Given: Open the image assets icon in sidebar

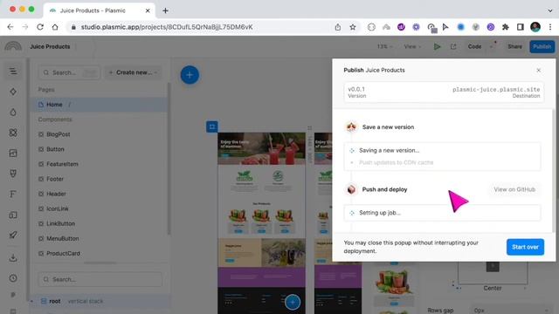Looking at the screenshot, I should (x=13, y=154).
